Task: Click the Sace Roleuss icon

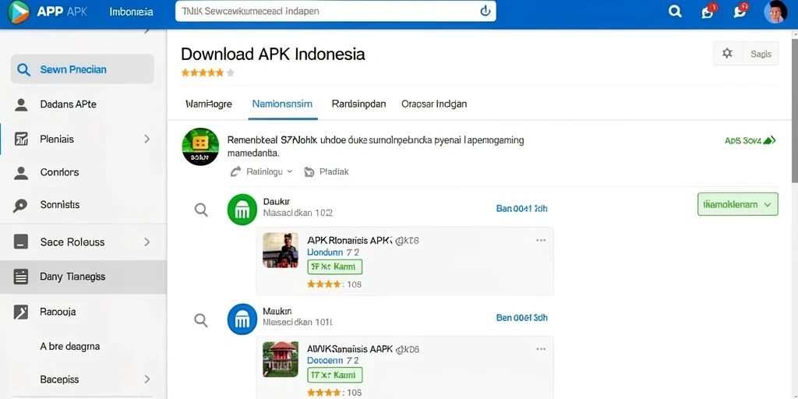Action: pos(21,242)
